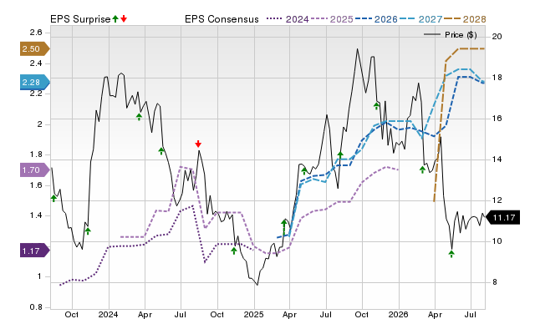Click the 12 label on the price axis
Image resolution: width=535 pixels, height=319 pixels.
coord(497,200)
